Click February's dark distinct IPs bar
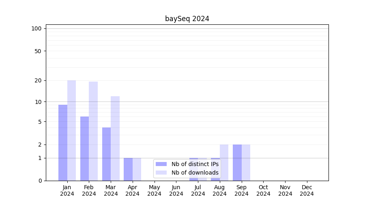Image resolution: width=365 pixels, height=203 pixels. pyautogui.click(x=84, y=149)
